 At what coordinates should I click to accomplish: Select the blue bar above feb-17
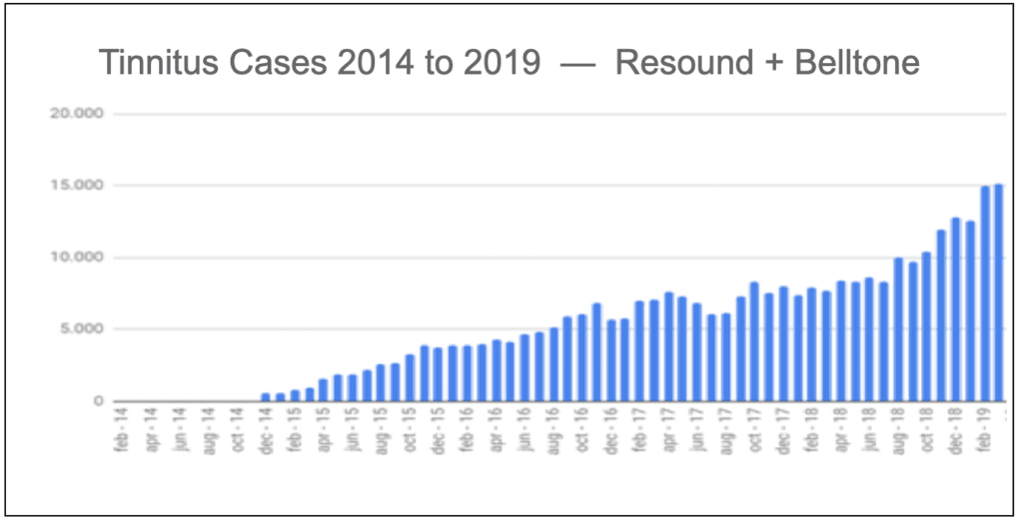[639, 350]
